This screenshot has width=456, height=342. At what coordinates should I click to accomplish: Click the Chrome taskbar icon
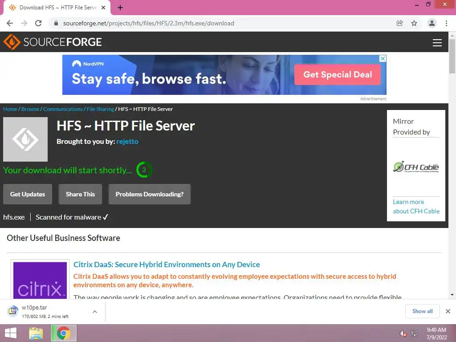(x=64, y=333)
